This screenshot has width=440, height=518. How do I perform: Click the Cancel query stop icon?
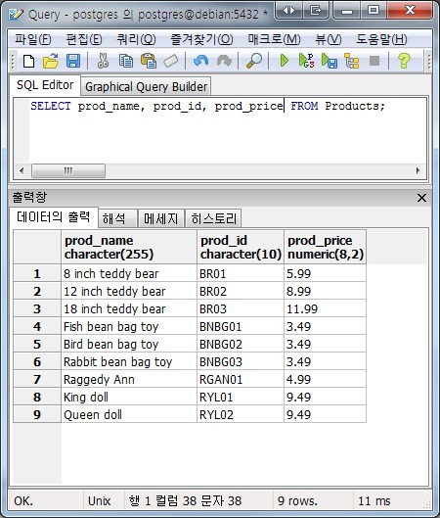[x=374, y=61]
